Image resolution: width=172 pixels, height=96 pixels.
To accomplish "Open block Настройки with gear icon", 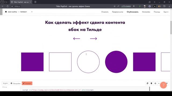I will point(16,83).
